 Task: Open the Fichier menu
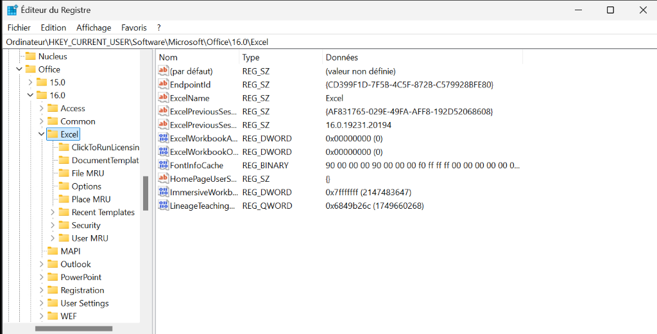(x=19, y=28)
